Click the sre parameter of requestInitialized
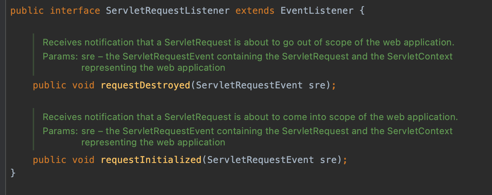The image size is (492, 195). [328, 160]
